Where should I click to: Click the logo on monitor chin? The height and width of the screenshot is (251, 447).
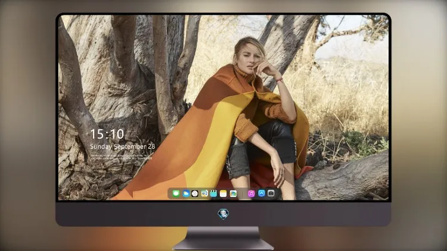coord(223,214)
